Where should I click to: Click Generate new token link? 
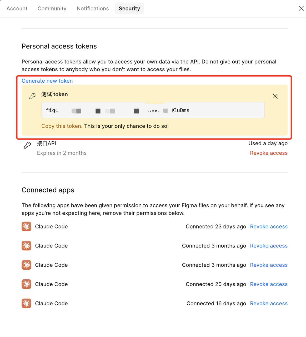coord(47,81)
